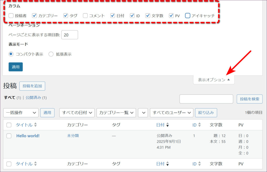This screenshot has width=267, height=172.
Task: Open the 一括操作 bulk actions dropdown
Action: (x=21, y=113)
